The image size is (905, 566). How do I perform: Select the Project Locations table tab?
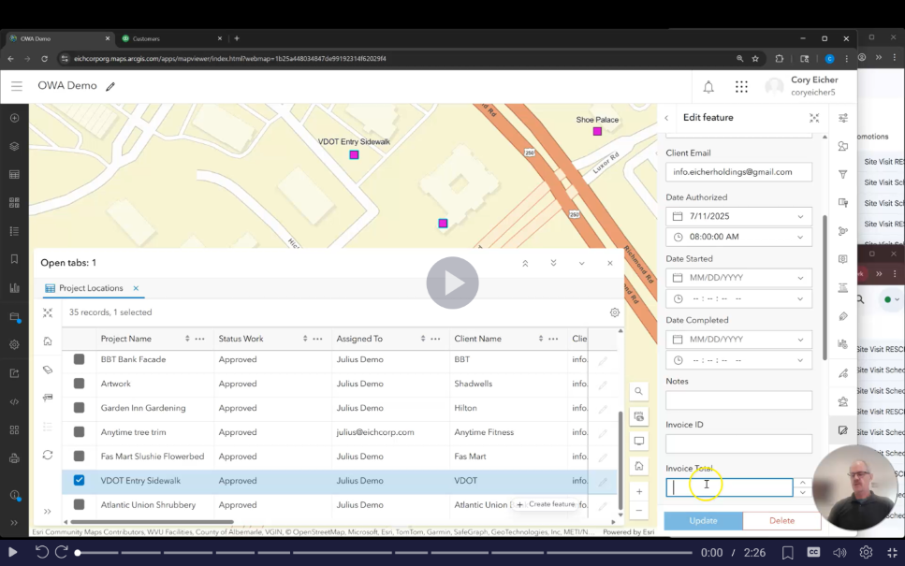point(91,288)
